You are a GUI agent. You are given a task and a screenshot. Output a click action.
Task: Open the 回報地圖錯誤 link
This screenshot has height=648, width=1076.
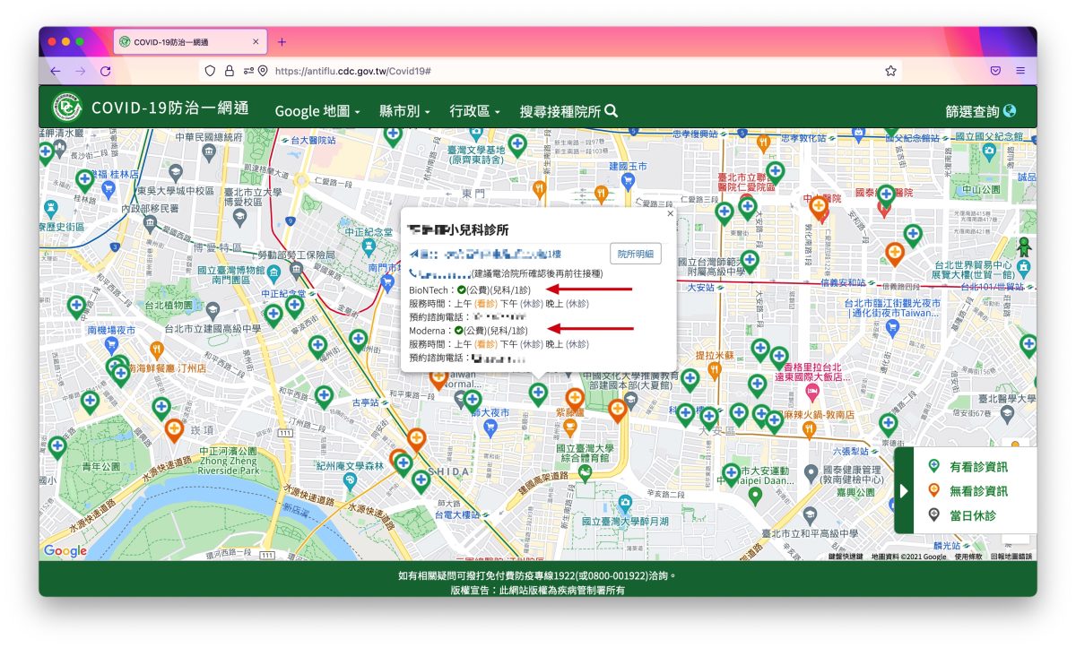coord(1011,557)
